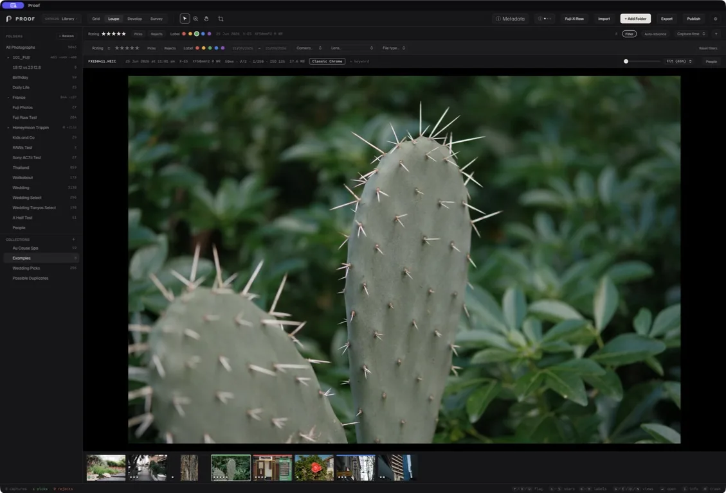Switch to Loupe view tab
The width and height of the screenshot is (726, 493).
tap(113, 19)
